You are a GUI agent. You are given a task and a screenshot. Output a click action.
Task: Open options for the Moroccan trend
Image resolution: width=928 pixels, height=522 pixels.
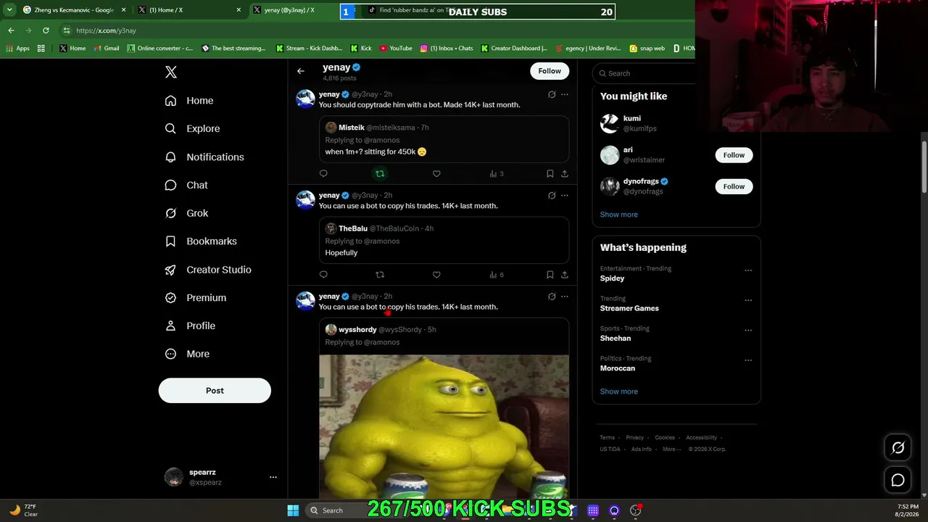(748, 360)
